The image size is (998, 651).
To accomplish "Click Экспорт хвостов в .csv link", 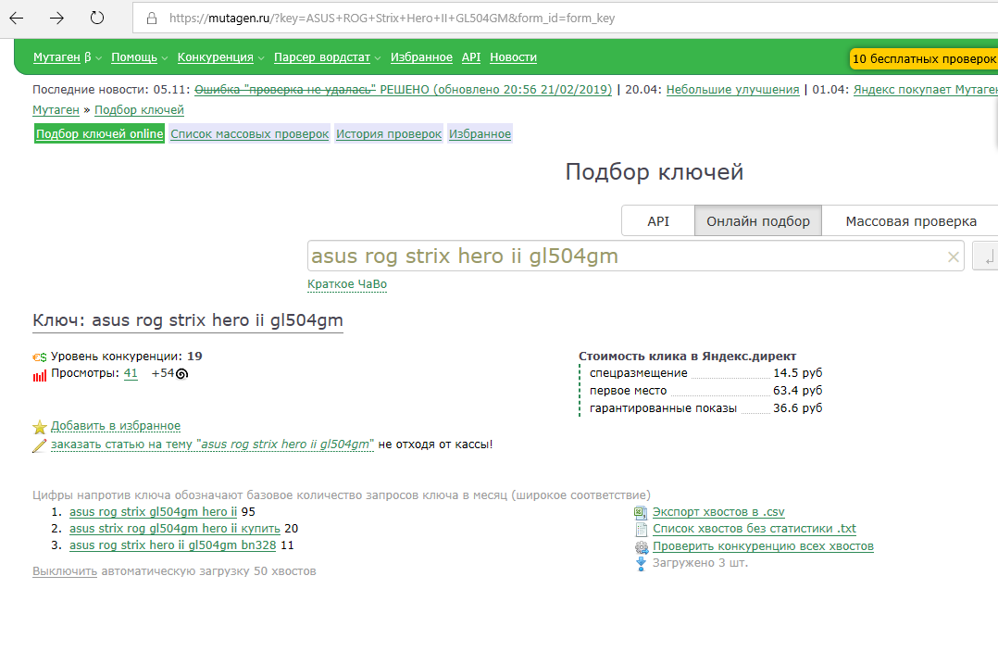I will point(718,512).
